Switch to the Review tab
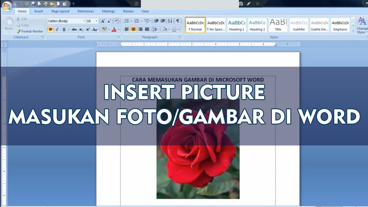Viewport: 368px width, 207px height. pyautogui.click(x=128, y=11)
